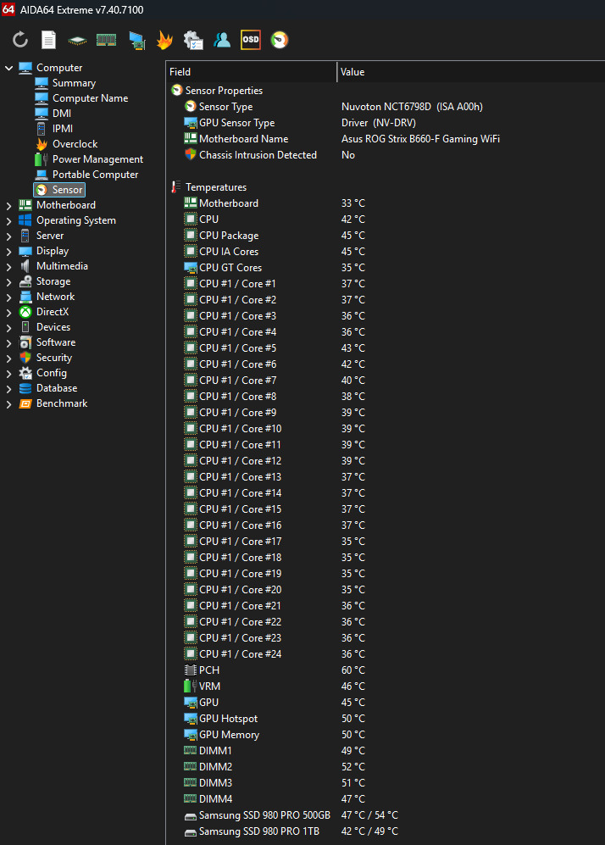Click the user account toolbar icon

click(222, 40)
